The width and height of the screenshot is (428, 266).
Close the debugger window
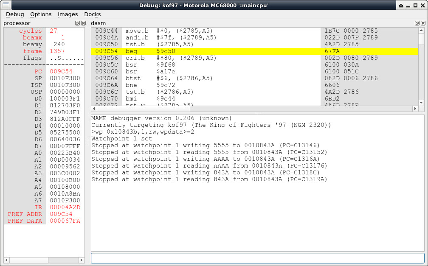(x=423, y=5)
